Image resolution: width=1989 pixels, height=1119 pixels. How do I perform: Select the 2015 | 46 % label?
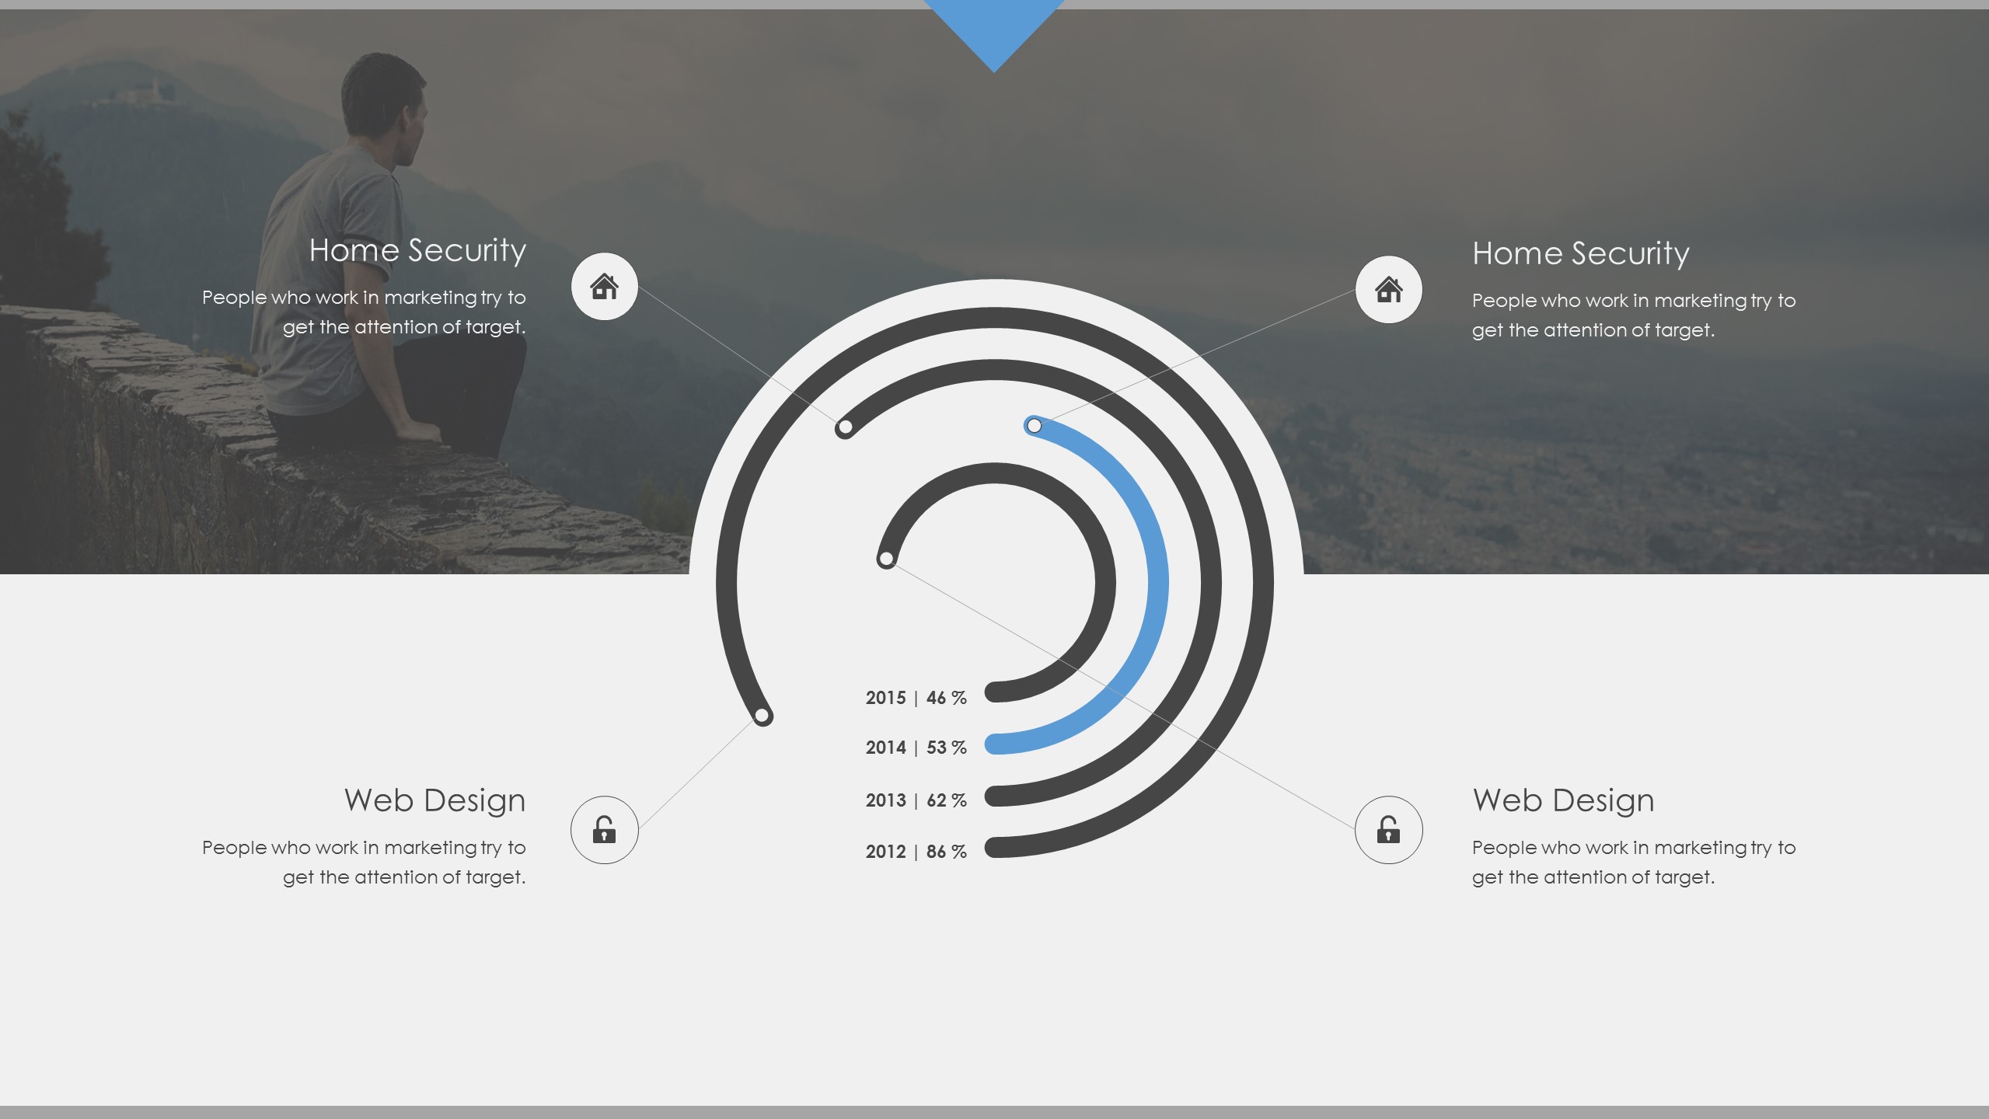916,698
